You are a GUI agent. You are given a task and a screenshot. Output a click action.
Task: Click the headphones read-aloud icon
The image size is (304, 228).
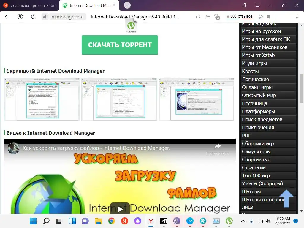click(x=198, y=17)
